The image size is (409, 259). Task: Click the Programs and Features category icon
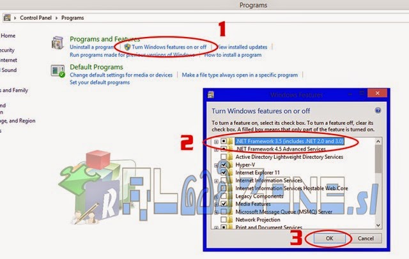tap(58, 43)
